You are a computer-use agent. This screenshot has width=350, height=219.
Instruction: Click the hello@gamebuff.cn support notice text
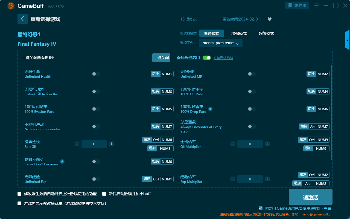[x=276, y=214]
